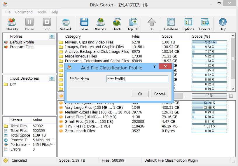Select Archive, Backup and Disk Image Files row
The height and width of the screenshot is (166, 238).
pyautogui.click(x=144, y=51)
